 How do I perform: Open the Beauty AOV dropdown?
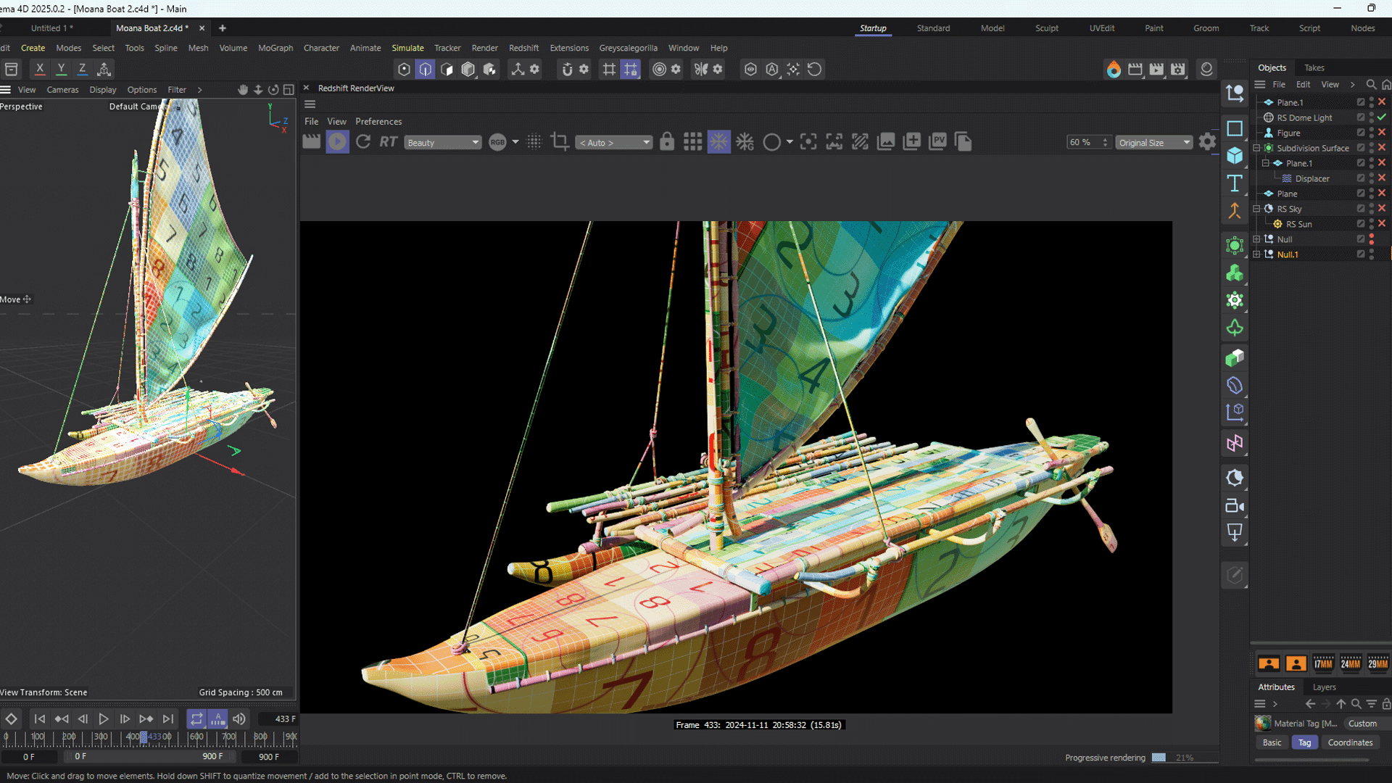(x=443, y=143)
